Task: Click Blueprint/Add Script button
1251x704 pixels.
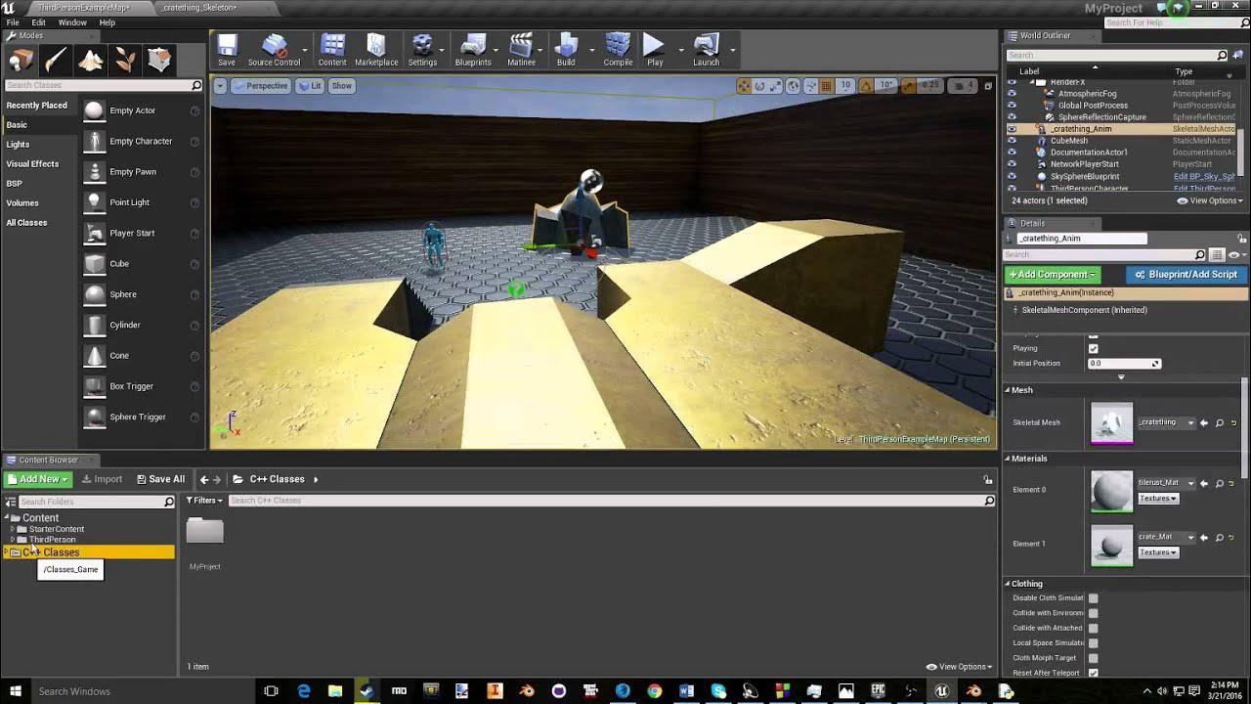Action: click(x=1186, y=275)
